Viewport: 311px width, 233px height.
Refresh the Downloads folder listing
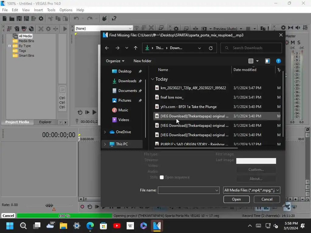[x=211, y=48]
